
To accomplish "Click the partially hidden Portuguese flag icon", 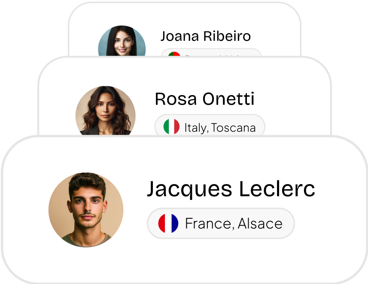I will coord(174,54).
